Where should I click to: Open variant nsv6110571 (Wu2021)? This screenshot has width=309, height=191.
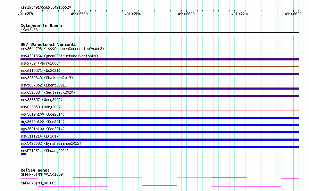[x=41, y=70]
